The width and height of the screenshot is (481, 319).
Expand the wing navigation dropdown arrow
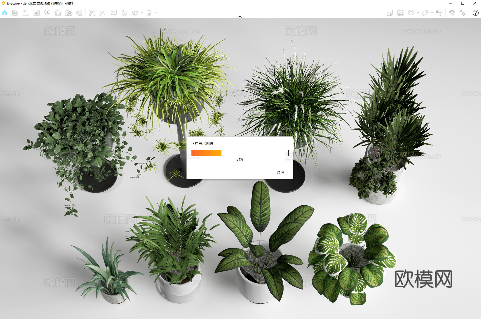tap(432, 13)
